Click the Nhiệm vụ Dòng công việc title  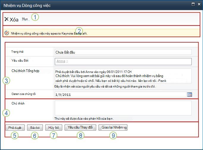click(27, 5)
